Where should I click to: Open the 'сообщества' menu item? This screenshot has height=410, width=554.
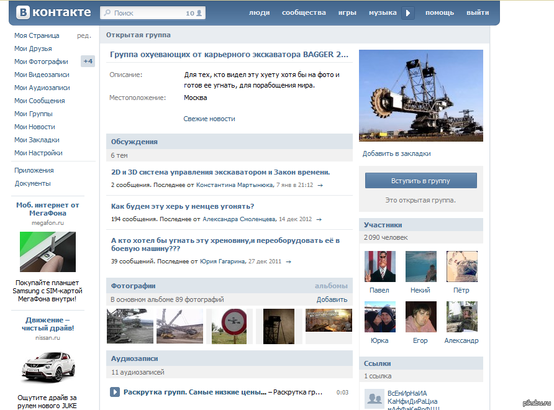click(x=304, y=12)
